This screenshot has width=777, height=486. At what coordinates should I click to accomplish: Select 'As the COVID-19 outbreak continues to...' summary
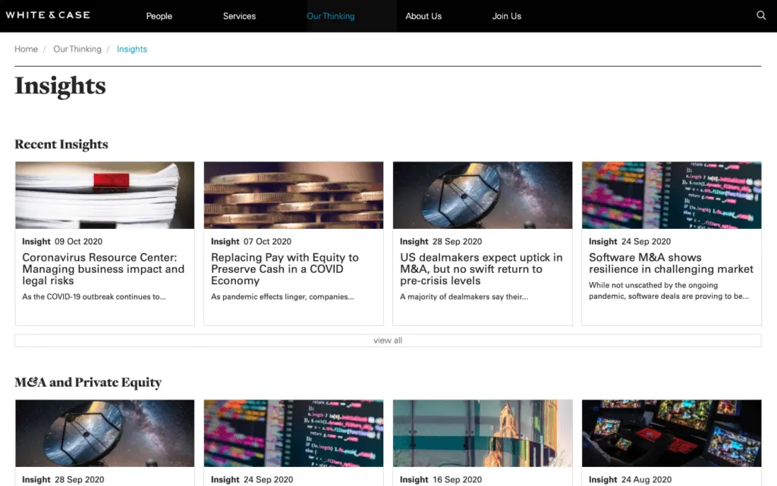click(93, 296)
